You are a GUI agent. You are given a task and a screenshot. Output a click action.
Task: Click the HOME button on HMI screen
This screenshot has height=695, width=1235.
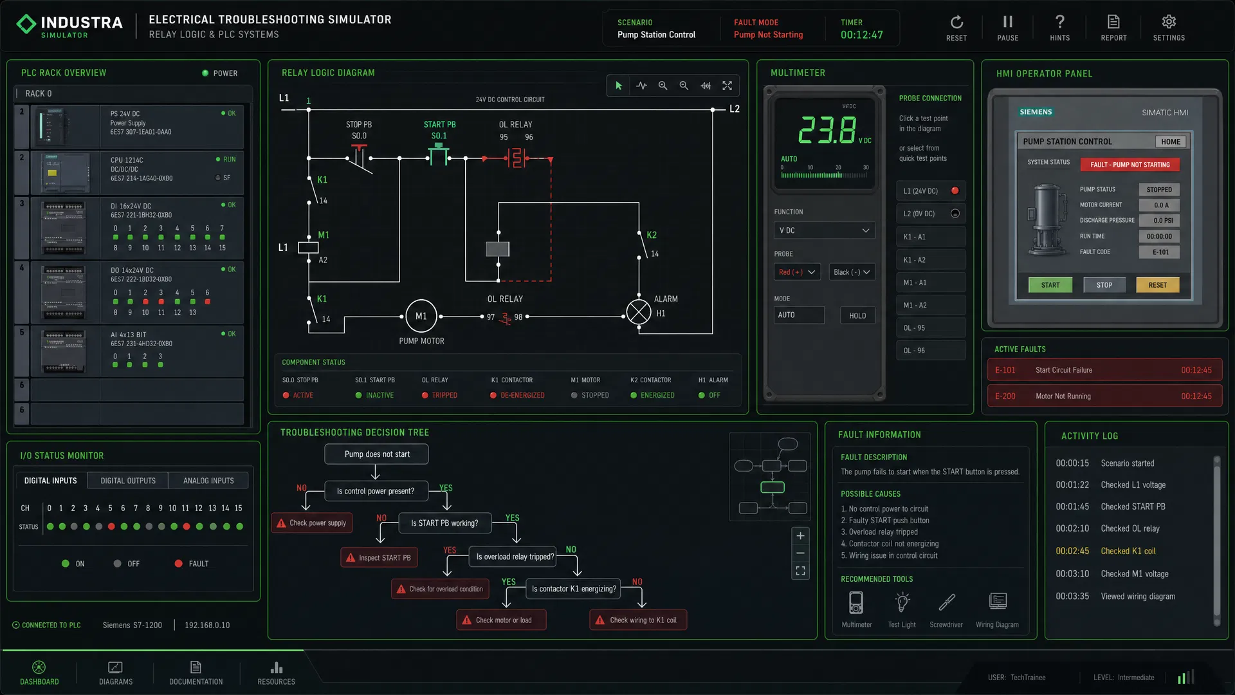click(x=1171, y=142)
